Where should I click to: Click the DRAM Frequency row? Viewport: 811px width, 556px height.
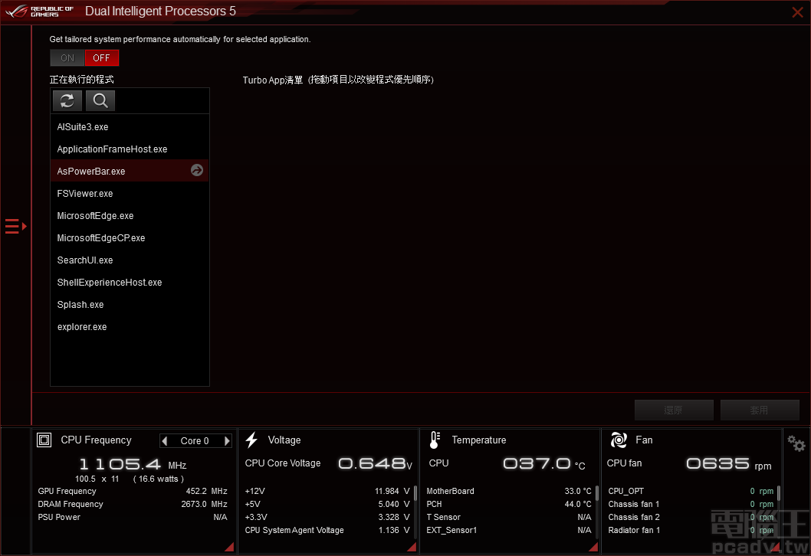(x=133, y=504)
